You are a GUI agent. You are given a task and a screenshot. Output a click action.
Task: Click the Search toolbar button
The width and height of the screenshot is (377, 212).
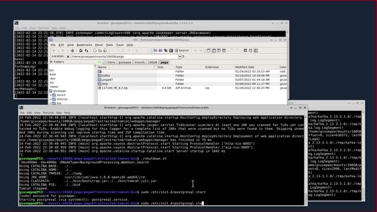click(x=182, y=51)
